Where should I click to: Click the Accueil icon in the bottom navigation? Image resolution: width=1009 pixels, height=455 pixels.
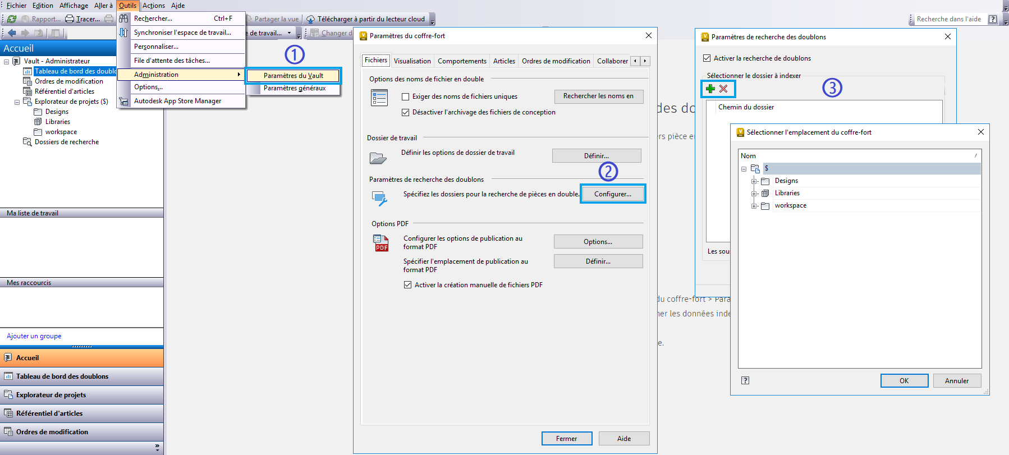pyautogui.click(x=8, y=357)
